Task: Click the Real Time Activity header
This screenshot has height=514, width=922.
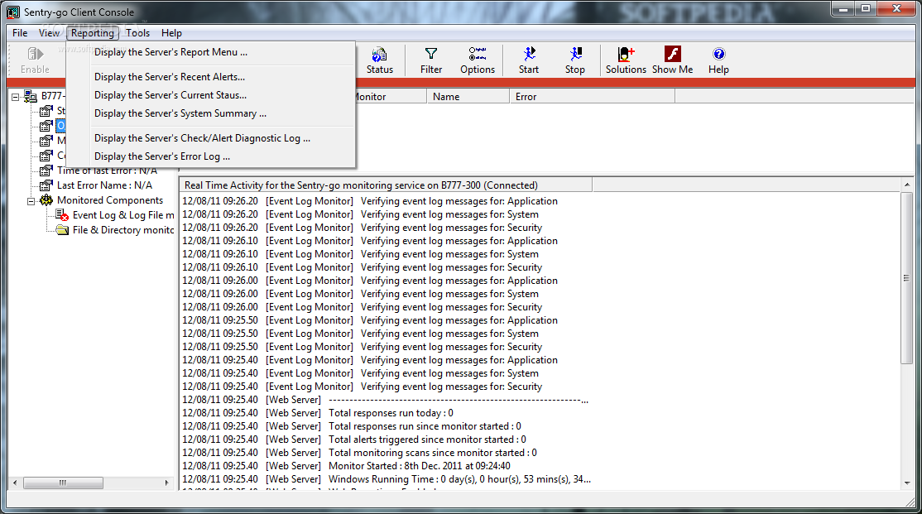Action: (x=386, y=185)
